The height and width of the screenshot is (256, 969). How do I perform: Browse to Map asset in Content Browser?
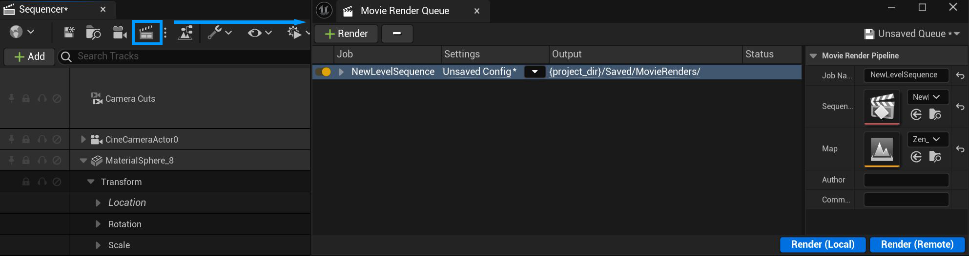pyautogui.click(x=935, y=157)
